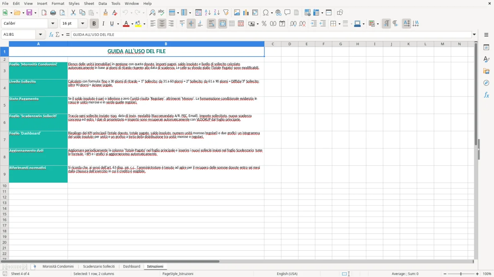This screenshot has width=494, height=277.
Task: Apply the yellow background color
Action: coord(138,24)
